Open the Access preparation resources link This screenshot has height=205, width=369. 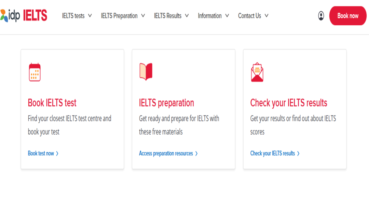point(166,153)
